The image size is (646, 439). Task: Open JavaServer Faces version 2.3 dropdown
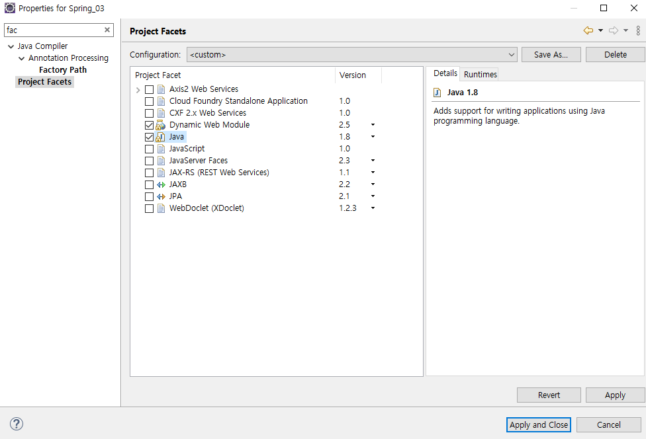[373, 161]
